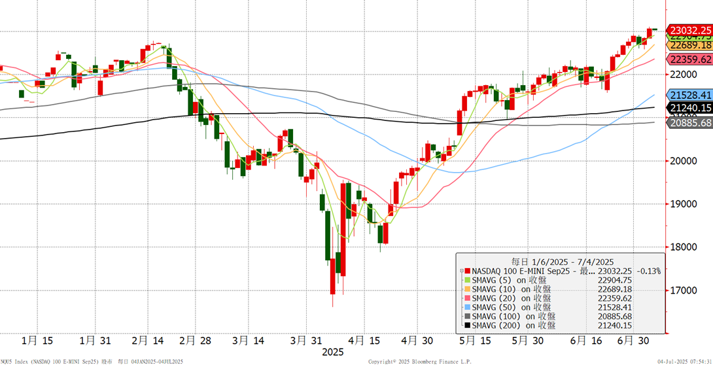Click the legend date range 每日 1/6/2025 - 7/4/2025
Viewport: 713px width, 365px height.
563,262
